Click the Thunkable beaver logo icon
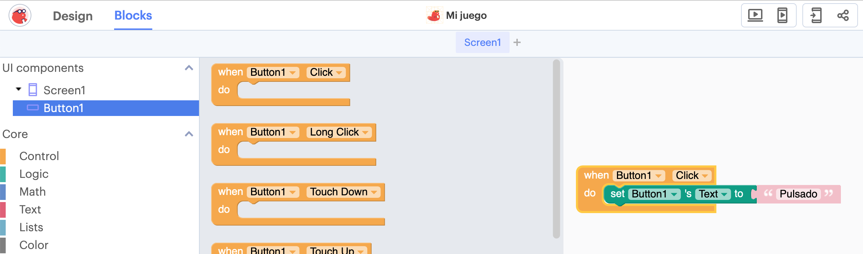Viewport: 863px width, 254px height. [x=20, y=16]
